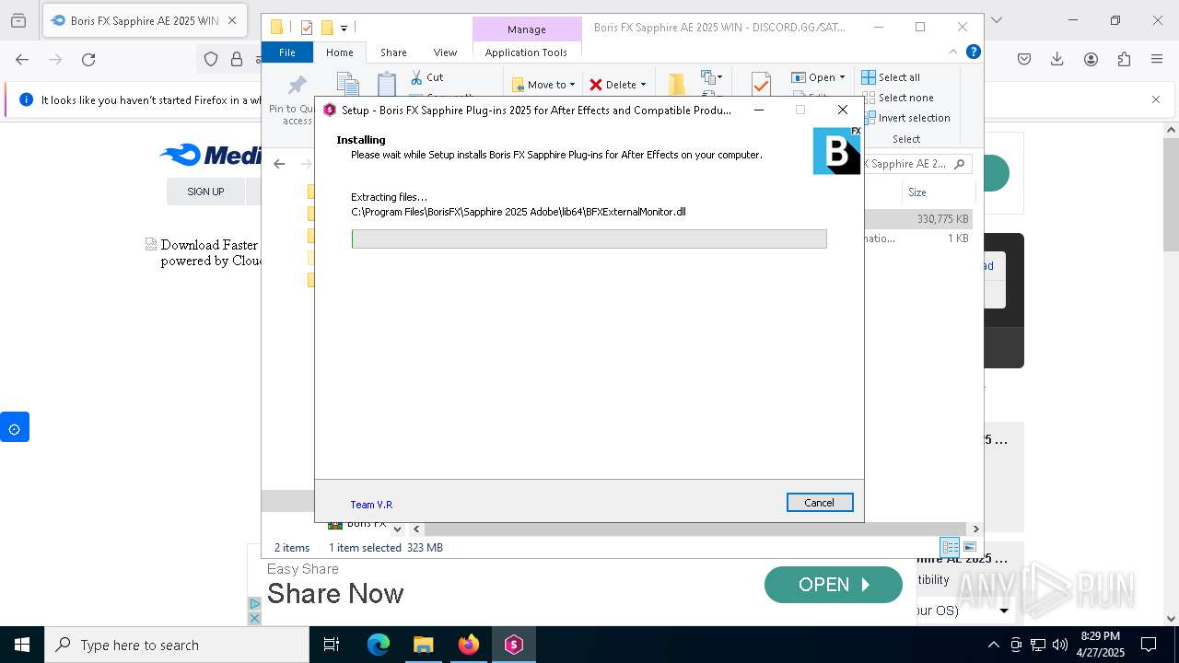The width and height of the screenshot is (1179, 663).
Task: Open the File tab in File Explorer
Action: click(x=287, y=52)
